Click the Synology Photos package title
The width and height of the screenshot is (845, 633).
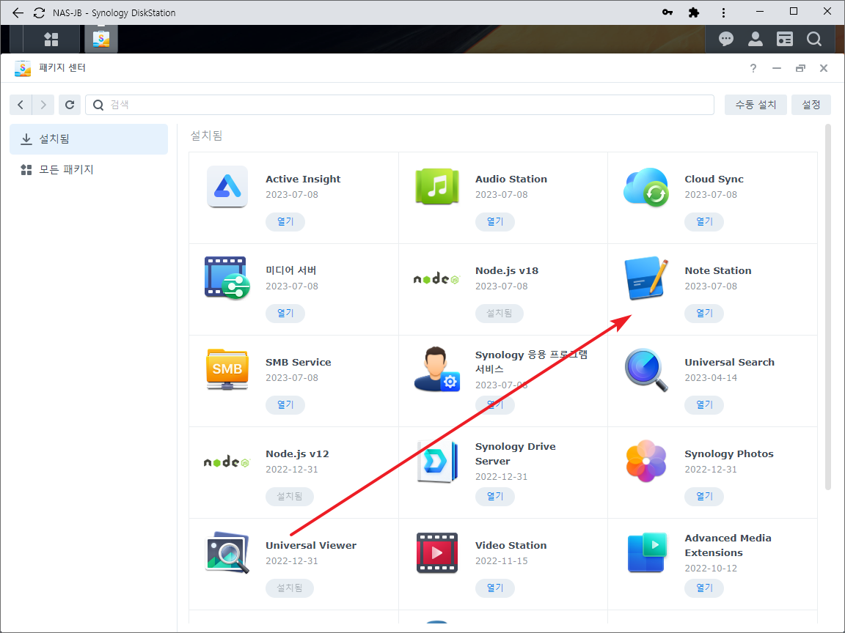point(728,454)
